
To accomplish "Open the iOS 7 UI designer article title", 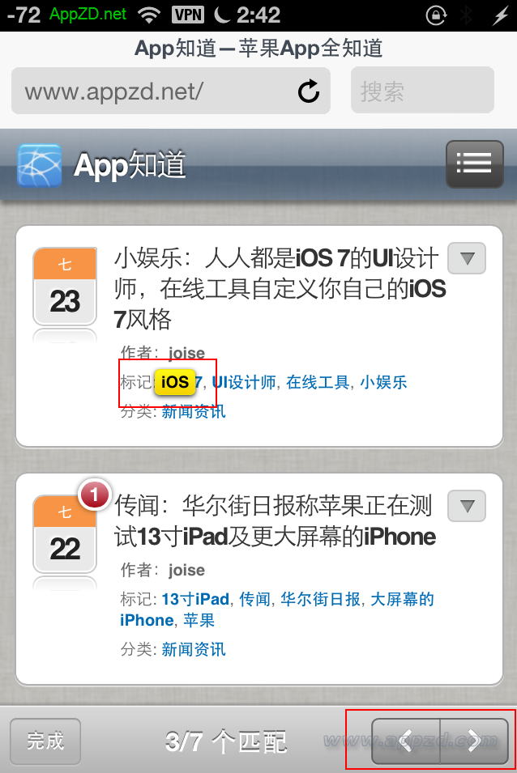I will (x=280, y=288).
